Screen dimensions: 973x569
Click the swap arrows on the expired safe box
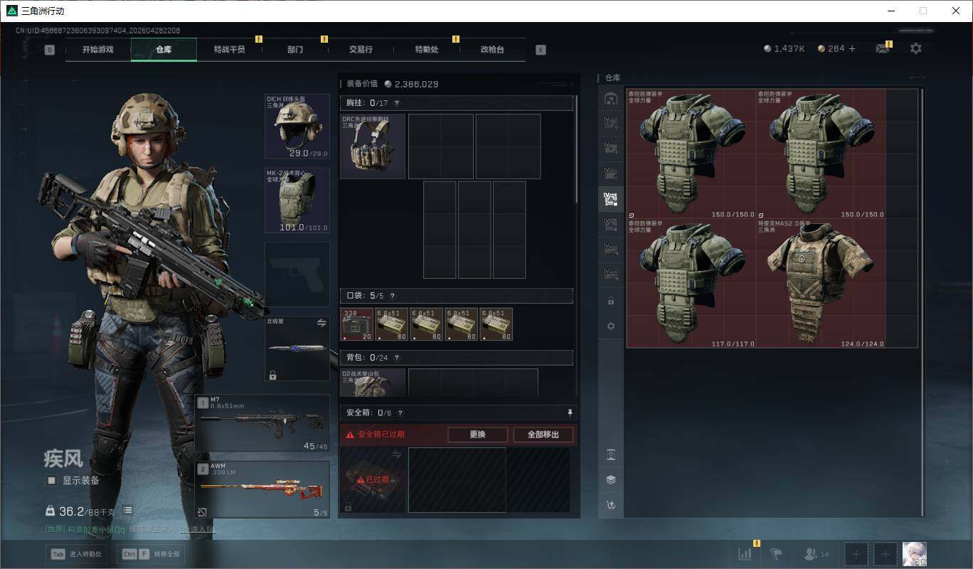pos(397,454)
